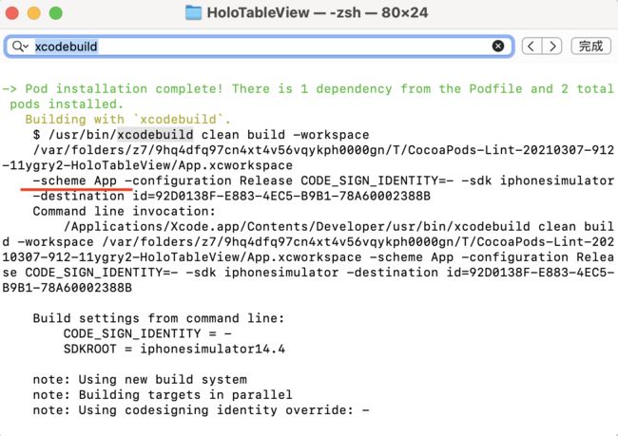Click the underlined '-scheme App' text
The image size is (618, 436).
[75, 180]
